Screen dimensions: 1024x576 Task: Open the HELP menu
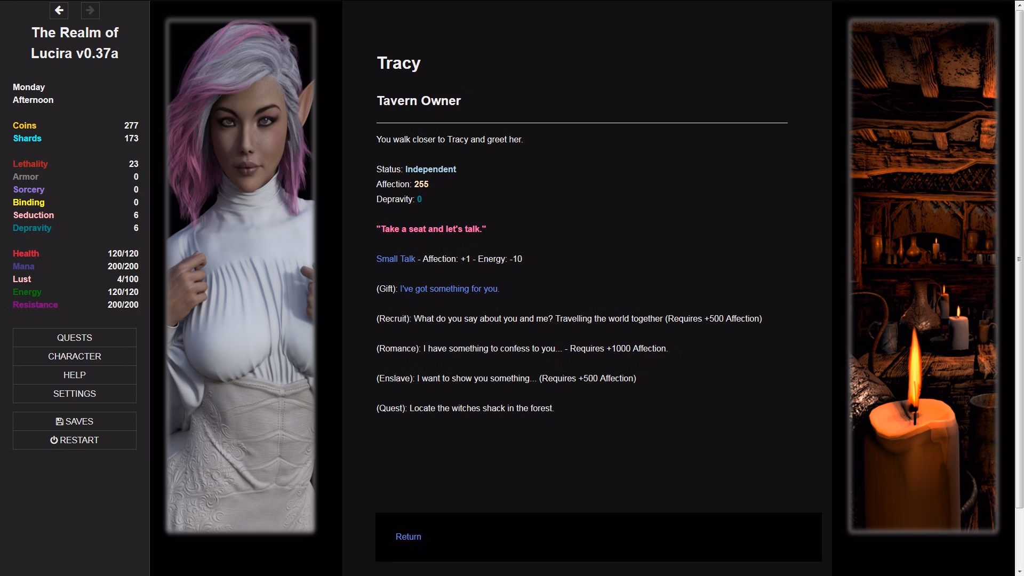click(x=75, y=375)
